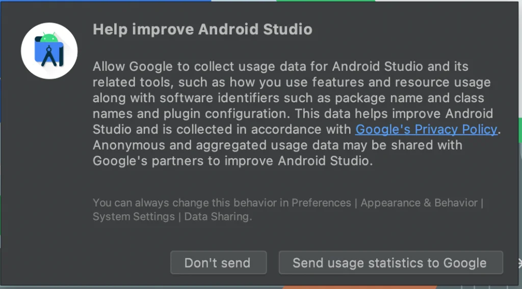Click 'You can always change this behavior' hint
This screenshot has width=522, height=289.
coord(191,203)
